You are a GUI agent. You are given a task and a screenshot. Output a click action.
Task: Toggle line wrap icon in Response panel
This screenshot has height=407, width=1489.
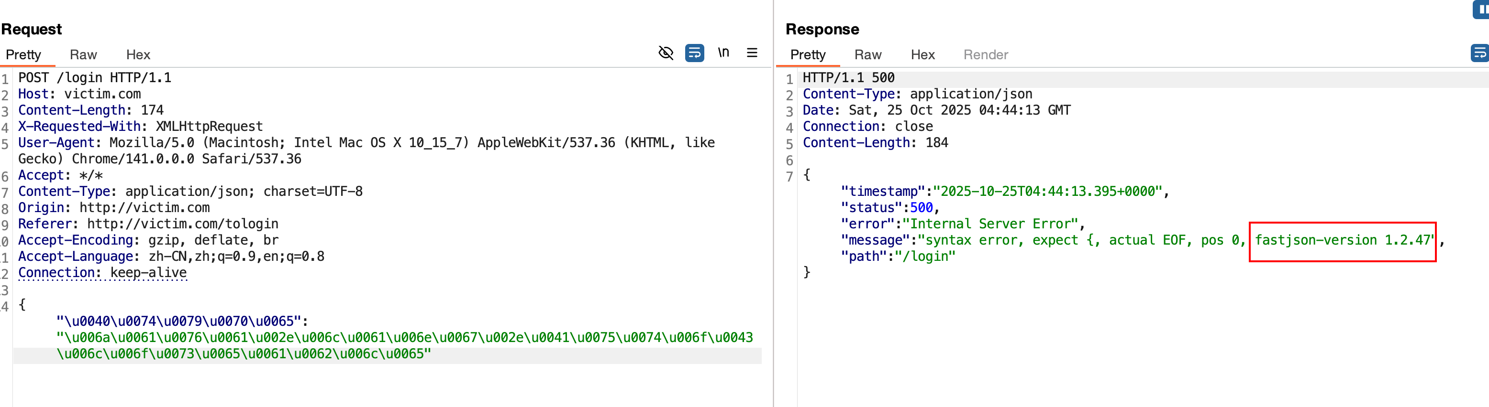click(x=1480, y=53)
